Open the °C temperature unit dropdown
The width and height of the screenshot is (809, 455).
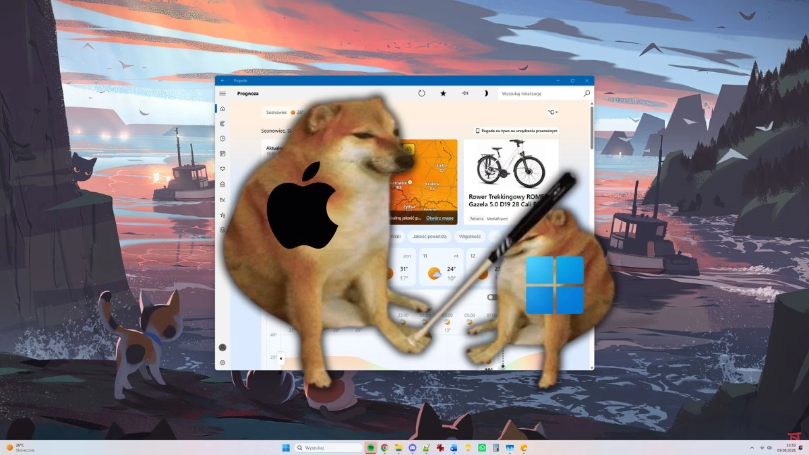(553, 113)
